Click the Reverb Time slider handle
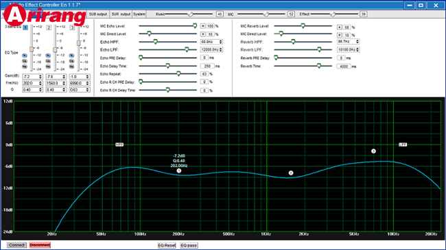Image resolution: width=446 pixels, height=250 pixels. click(x=319, y=66)
